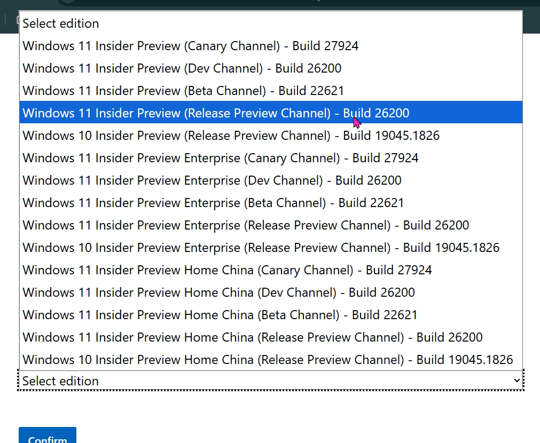Select Windows 11 Enterprise Canary Channel edition
This screenshot has width=540, height=443.
tap(220, 158)
